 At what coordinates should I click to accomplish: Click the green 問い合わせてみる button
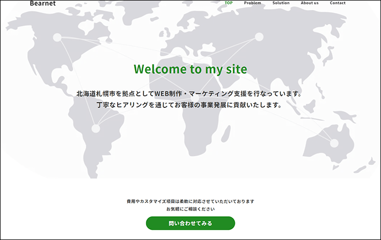(190, 223)
